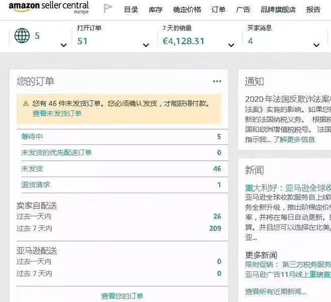Open the 亚马逊广告11月线上 news link
This screenshot has height=302, width=331.
288,274
